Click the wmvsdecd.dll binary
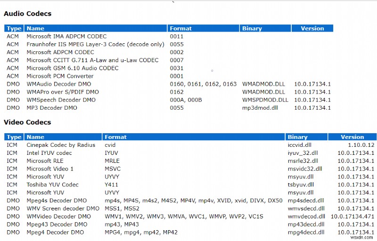The image size is (377, 241). click(306, 209)
